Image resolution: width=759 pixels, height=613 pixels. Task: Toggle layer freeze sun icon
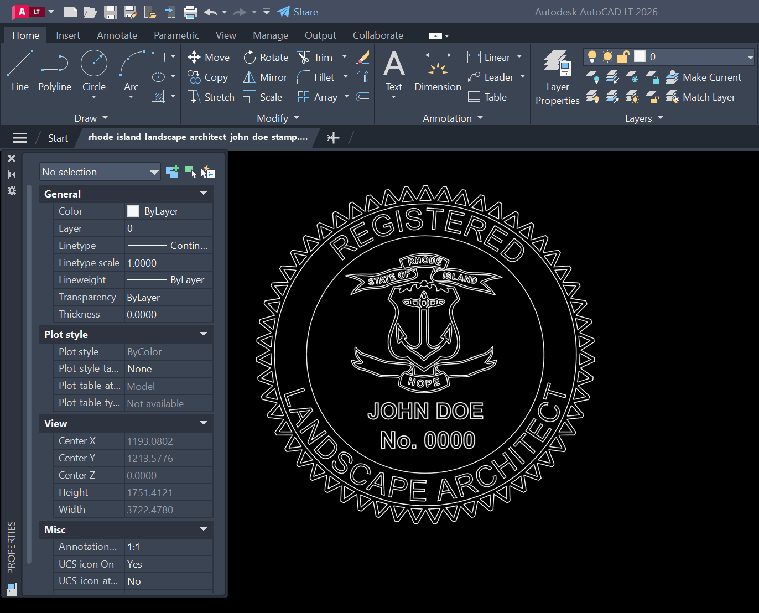click(607, 56)
